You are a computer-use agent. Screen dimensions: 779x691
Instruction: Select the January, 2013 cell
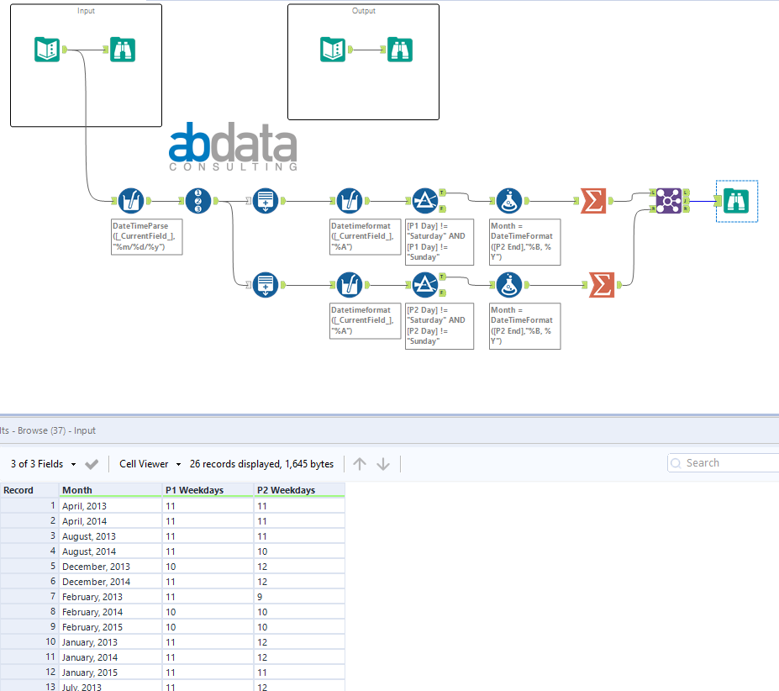click(110, 642)
